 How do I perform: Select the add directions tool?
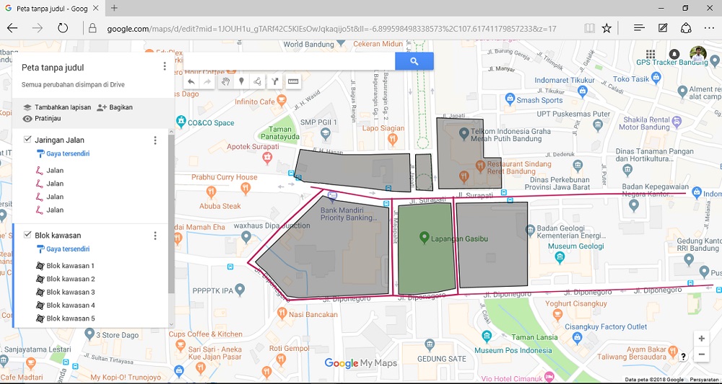[x=274, y=81]
